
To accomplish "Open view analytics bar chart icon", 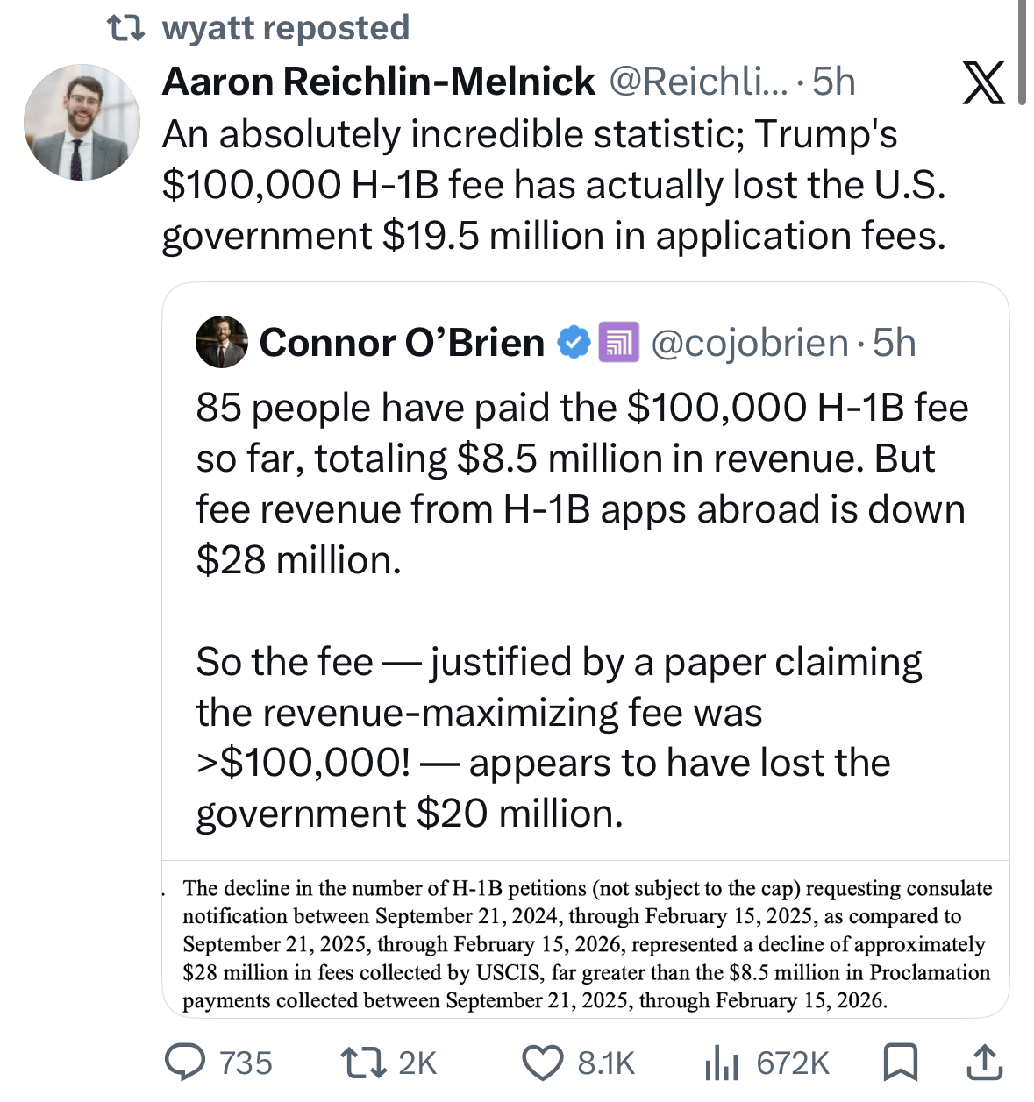I will click(720, 1063).
